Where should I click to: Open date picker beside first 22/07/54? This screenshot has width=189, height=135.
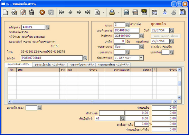(x=172, y=30)
